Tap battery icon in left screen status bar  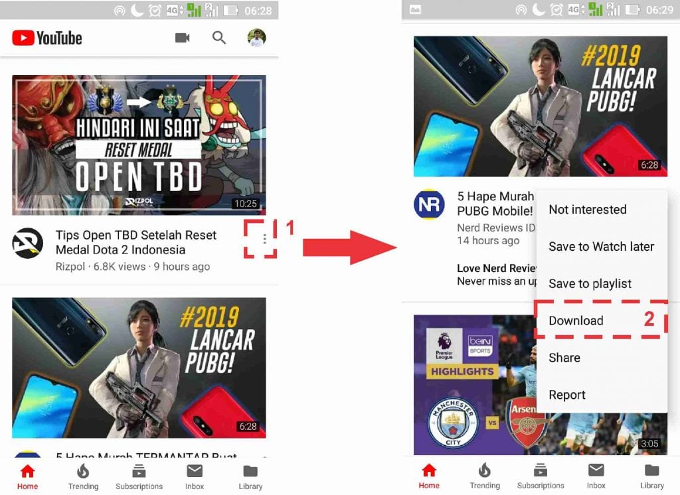[x=230, y=10]
